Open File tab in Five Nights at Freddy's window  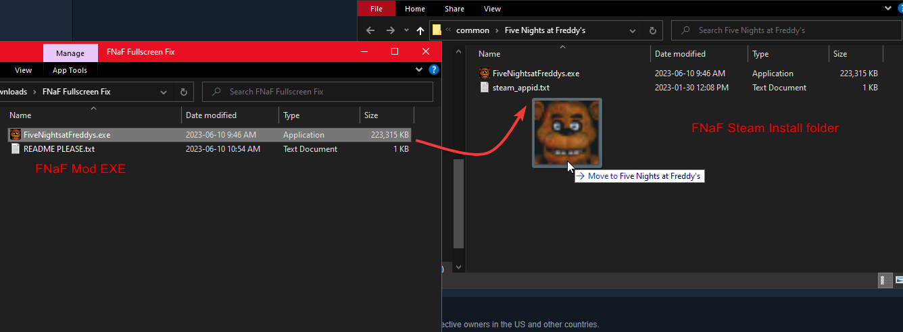click(376, 9)
